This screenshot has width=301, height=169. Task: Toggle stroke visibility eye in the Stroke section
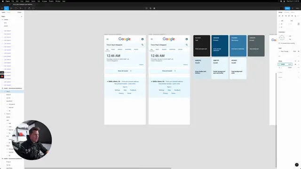[x=295, y=64]
